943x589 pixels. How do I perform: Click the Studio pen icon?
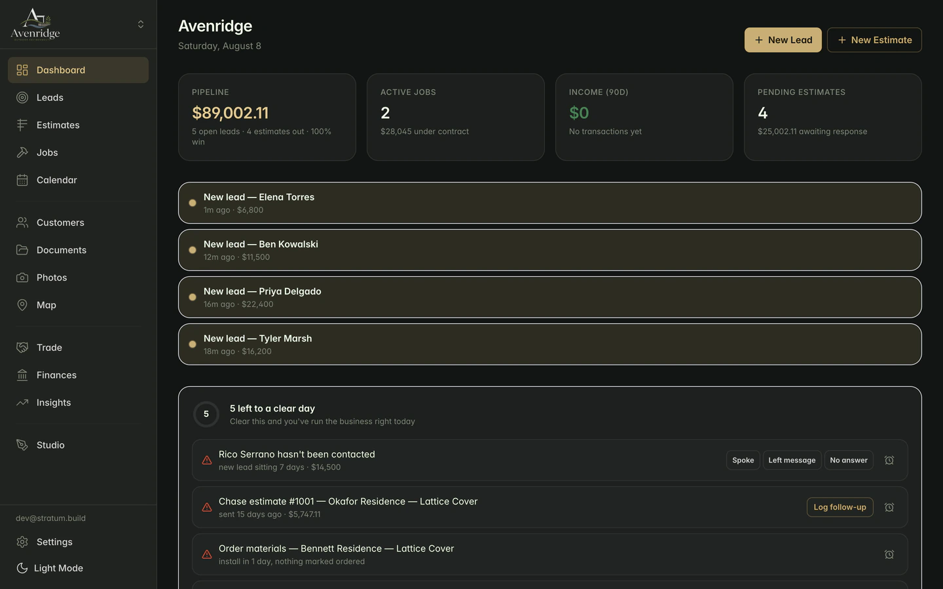pyautogui.click(x=22, y=445)
